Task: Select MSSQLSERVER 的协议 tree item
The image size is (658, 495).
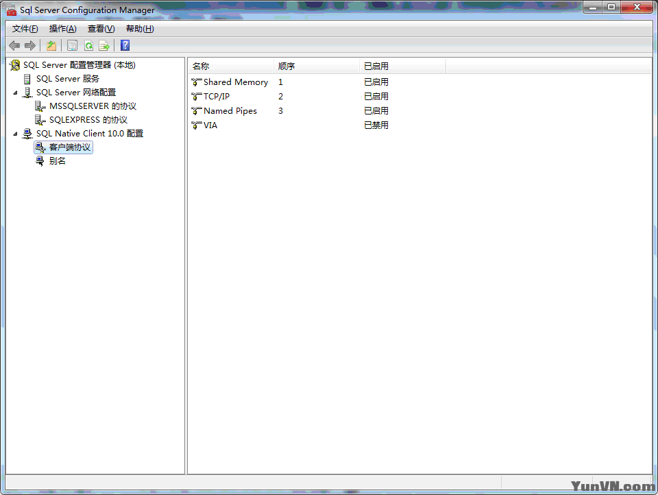Action: 93,106
